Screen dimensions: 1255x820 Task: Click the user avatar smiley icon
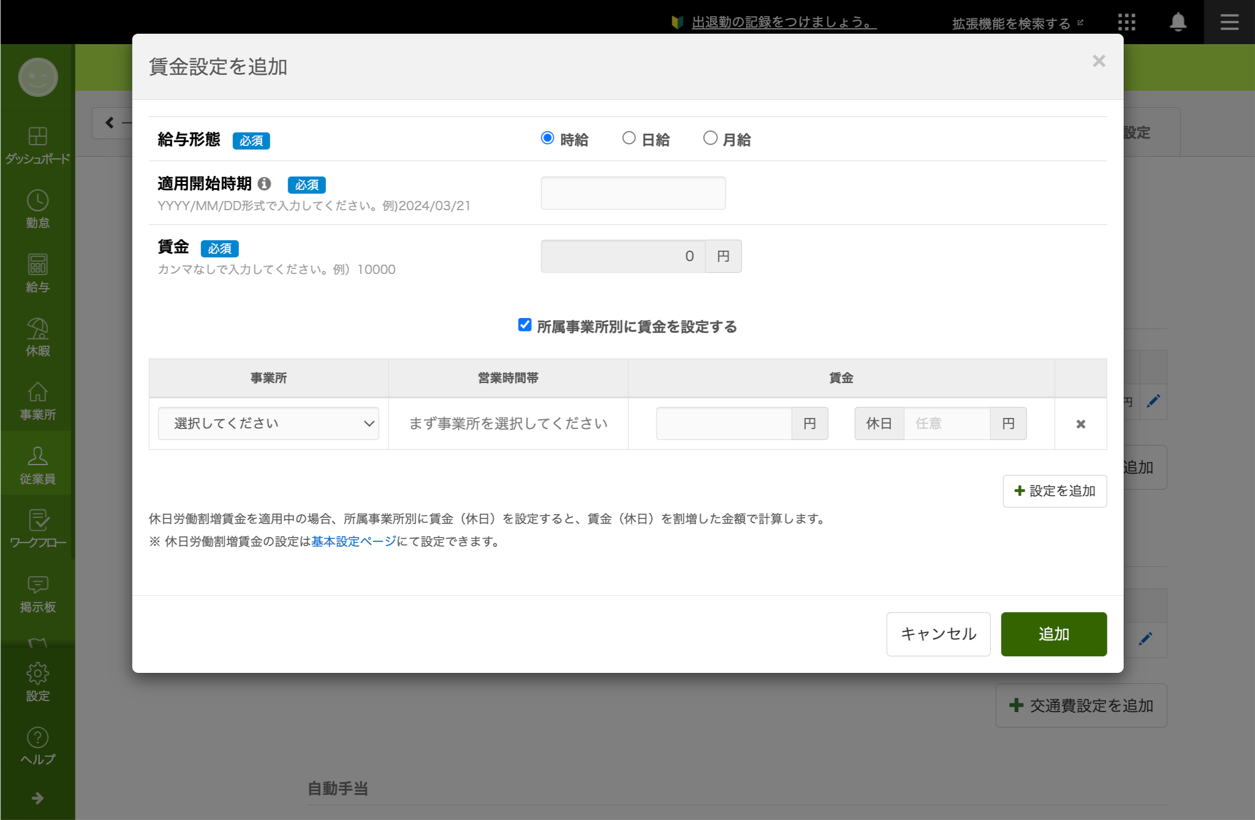[38, 77]
